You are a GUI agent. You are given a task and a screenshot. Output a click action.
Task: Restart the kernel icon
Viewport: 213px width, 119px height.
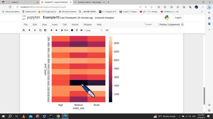click(x=77, y=30)
